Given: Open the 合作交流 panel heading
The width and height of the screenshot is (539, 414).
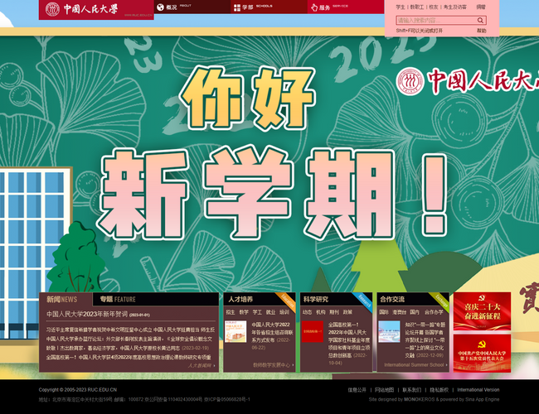Looking at the screenshot, I should [392, 300].
